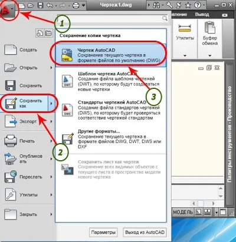The image size is (236, 242).
Task: Expand Опубликовать submenu arrow
Action: point(51,158)
